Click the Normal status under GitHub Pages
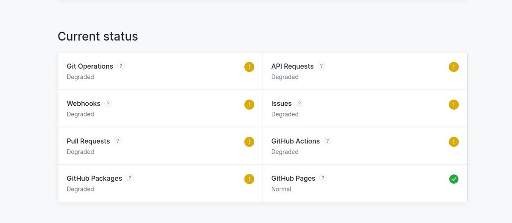 click(x=281, y=189)
